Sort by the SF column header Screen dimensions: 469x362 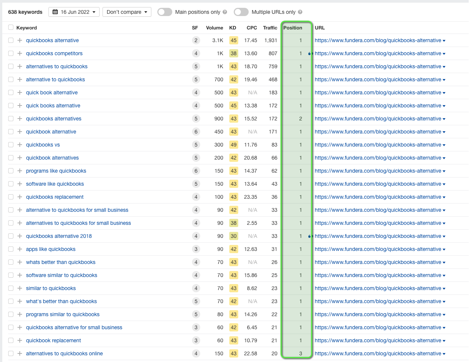(x=195, y=28)
